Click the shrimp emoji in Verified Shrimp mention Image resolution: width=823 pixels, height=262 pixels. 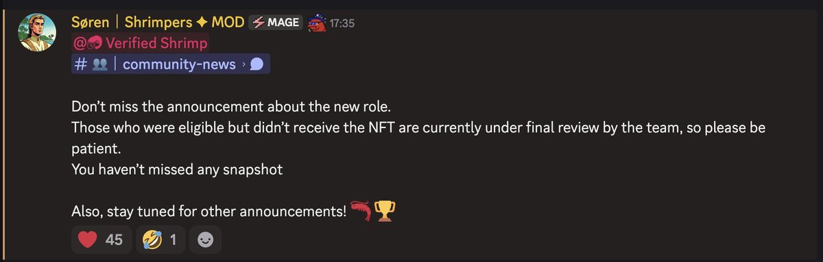click(x=94, y=44)
